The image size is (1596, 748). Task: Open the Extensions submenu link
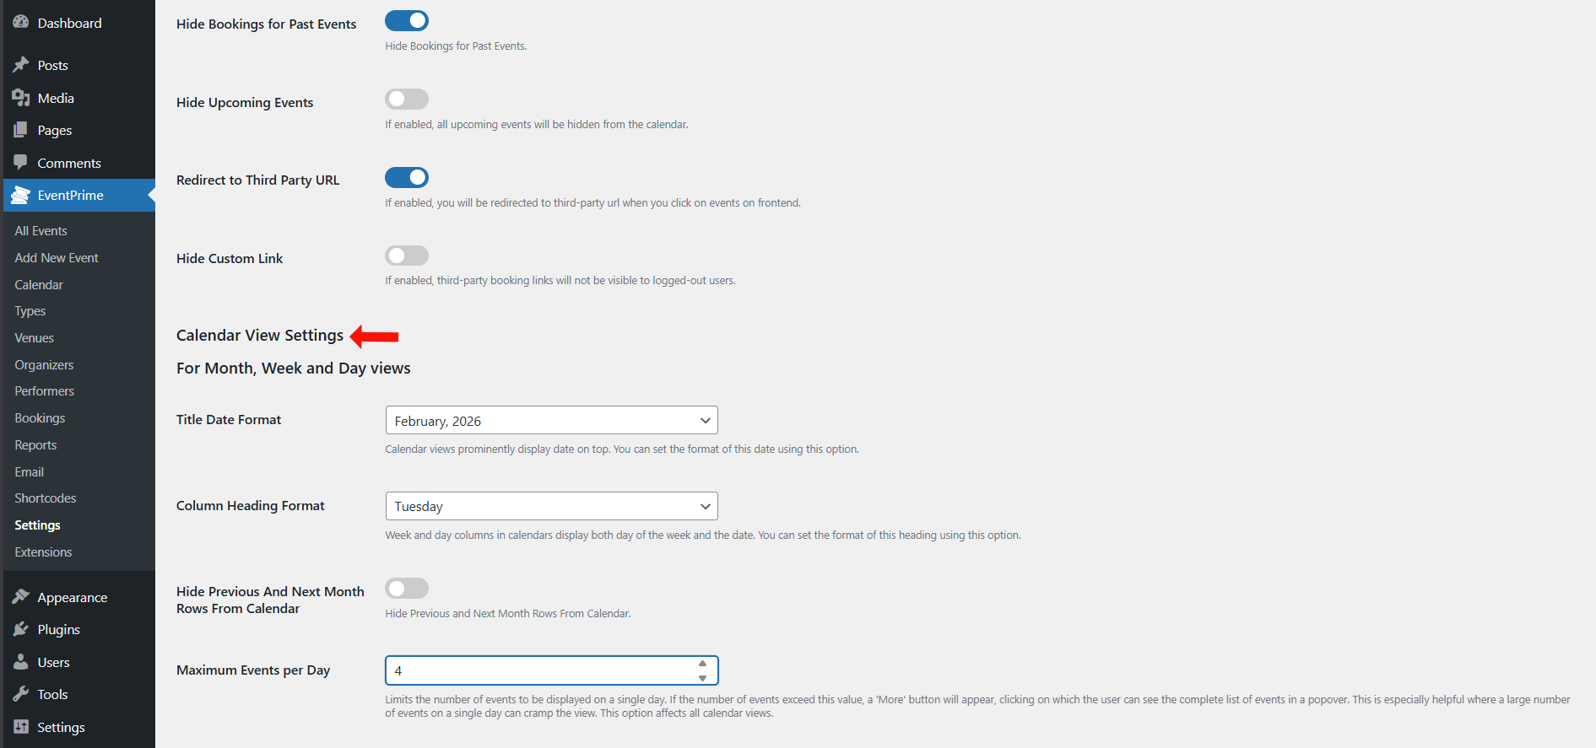[x=43, y=552]
